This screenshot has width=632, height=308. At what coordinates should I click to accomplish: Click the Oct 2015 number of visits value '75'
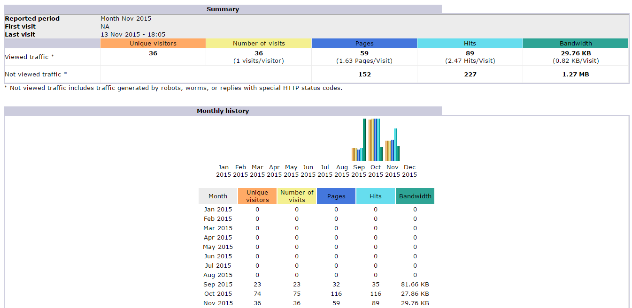tap(297, 294)
